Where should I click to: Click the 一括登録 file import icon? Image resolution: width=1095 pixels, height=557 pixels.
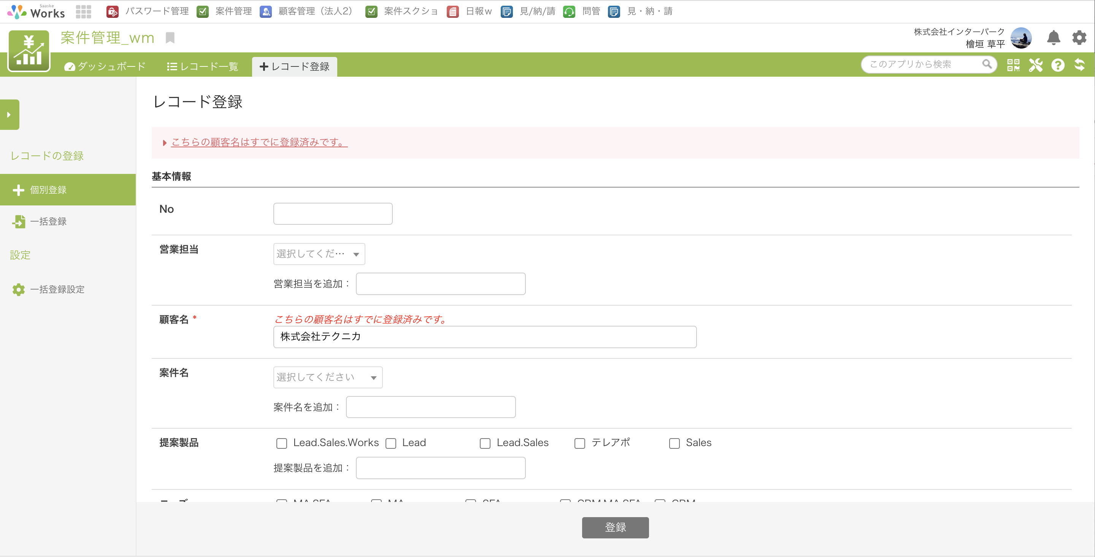(x=19, y=221)
